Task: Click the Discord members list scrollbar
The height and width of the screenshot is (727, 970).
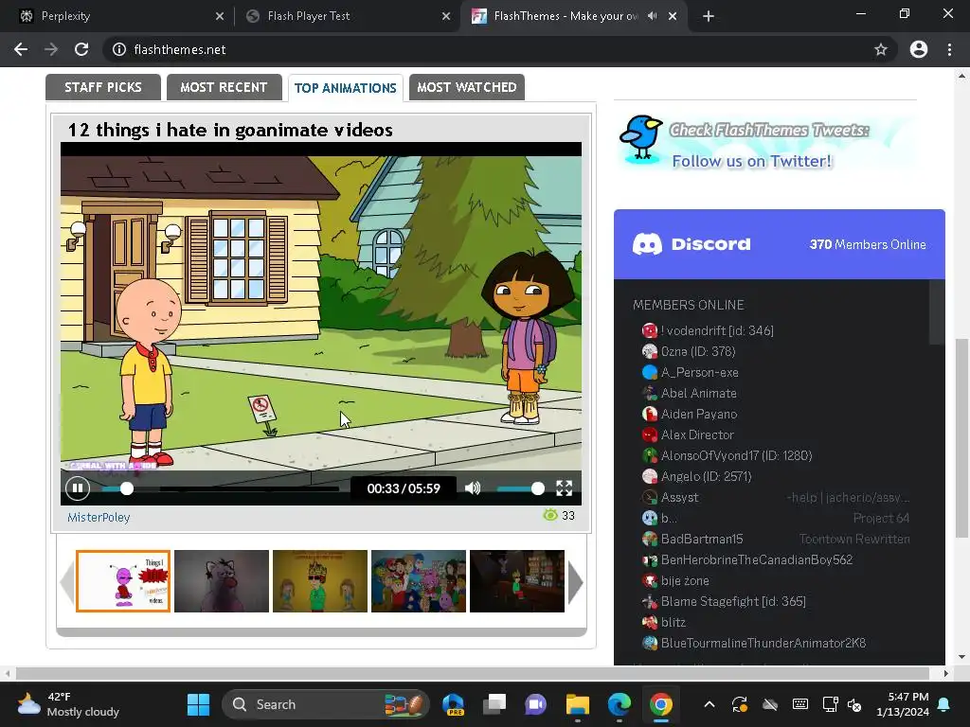Action: (937, 312)
